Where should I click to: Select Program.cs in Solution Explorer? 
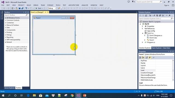coord(151,42)
